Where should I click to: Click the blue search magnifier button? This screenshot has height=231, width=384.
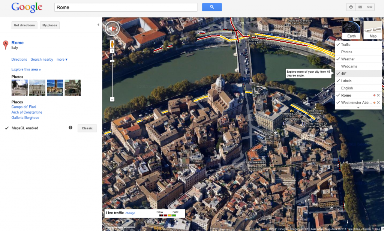tap(212, 7)
